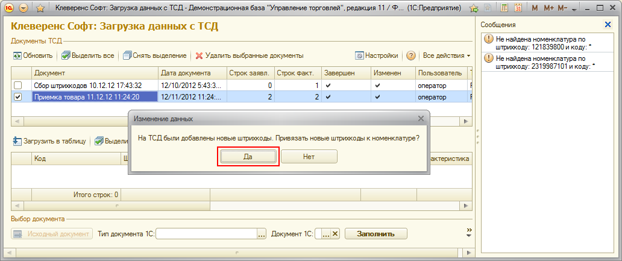Click the first cell under Пользователь reading оператор

(442, 85)
